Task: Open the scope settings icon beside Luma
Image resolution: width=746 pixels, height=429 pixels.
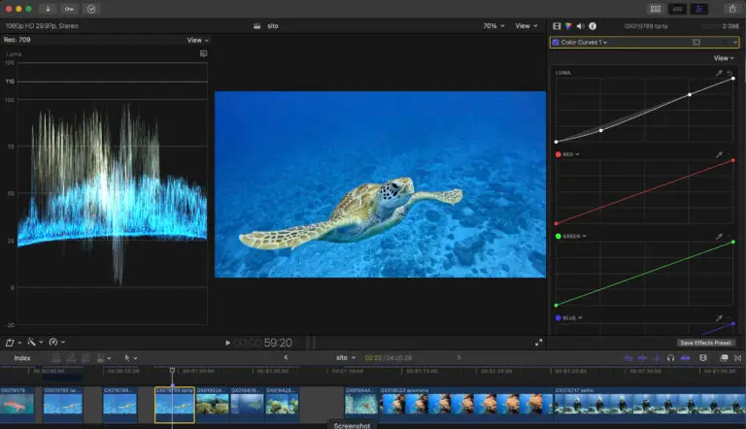Action: point(204,53)
